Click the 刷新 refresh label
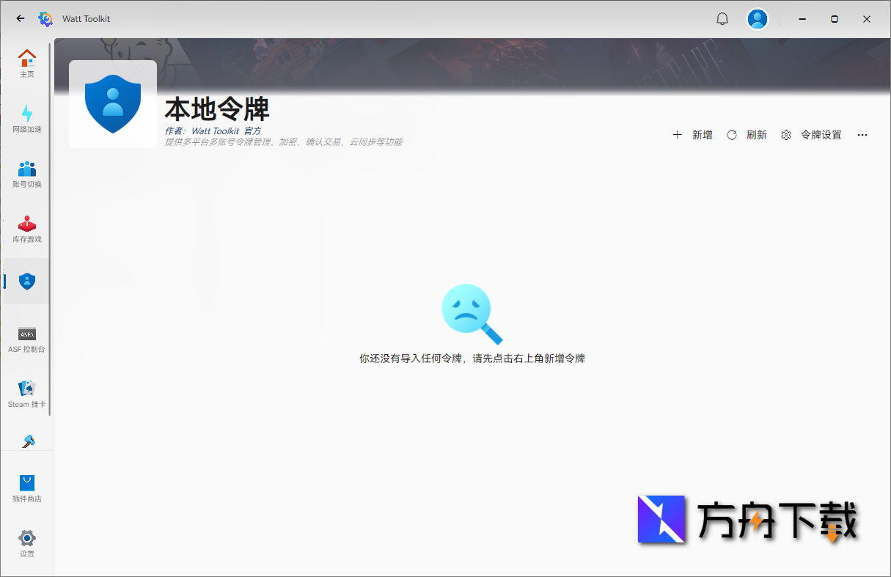891x577 pixels. 757,135
